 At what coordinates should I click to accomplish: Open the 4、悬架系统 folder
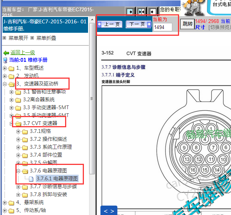30,202
